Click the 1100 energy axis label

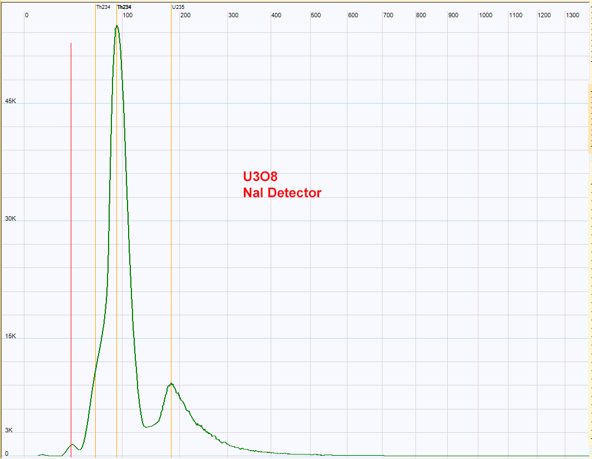pyautogui.click(x=516, y=15)
